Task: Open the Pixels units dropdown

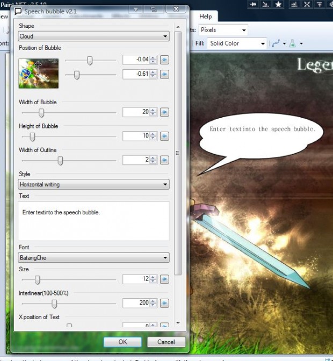Action: (223, 30)
